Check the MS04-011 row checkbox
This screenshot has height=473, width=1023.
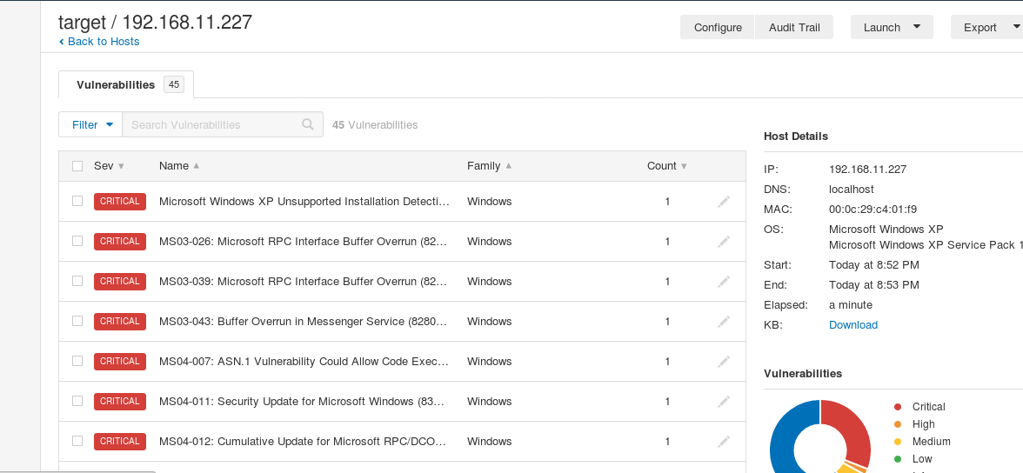point(77,401)
